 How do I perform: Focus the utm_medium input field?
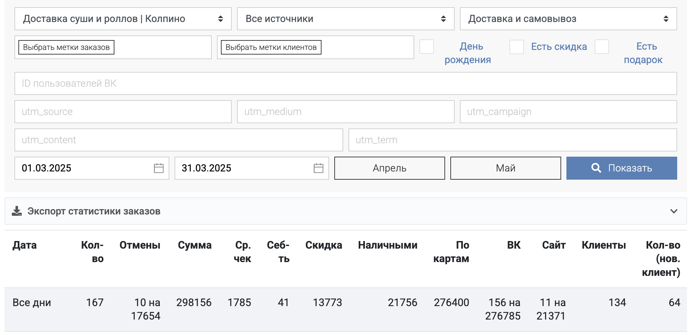tap(345, 112)
